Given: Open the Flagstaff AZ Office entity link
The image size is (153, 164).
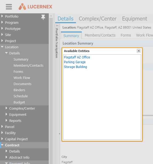Looking at the screenshot, I should [x=77, y=57].
